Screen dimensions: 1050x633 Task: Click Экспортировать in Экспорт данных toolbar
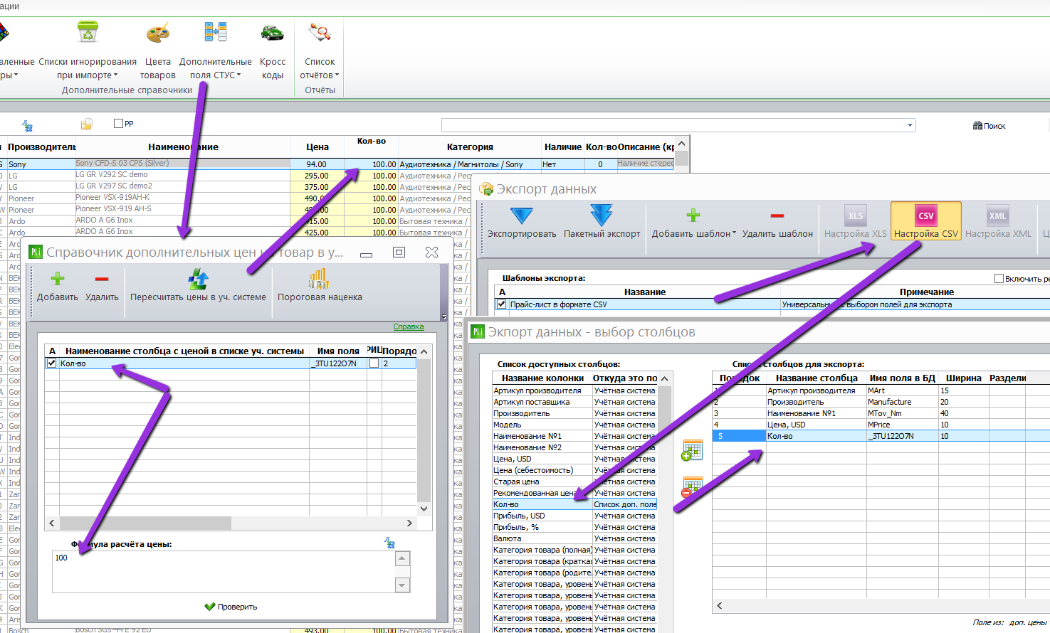coord(522,222)
